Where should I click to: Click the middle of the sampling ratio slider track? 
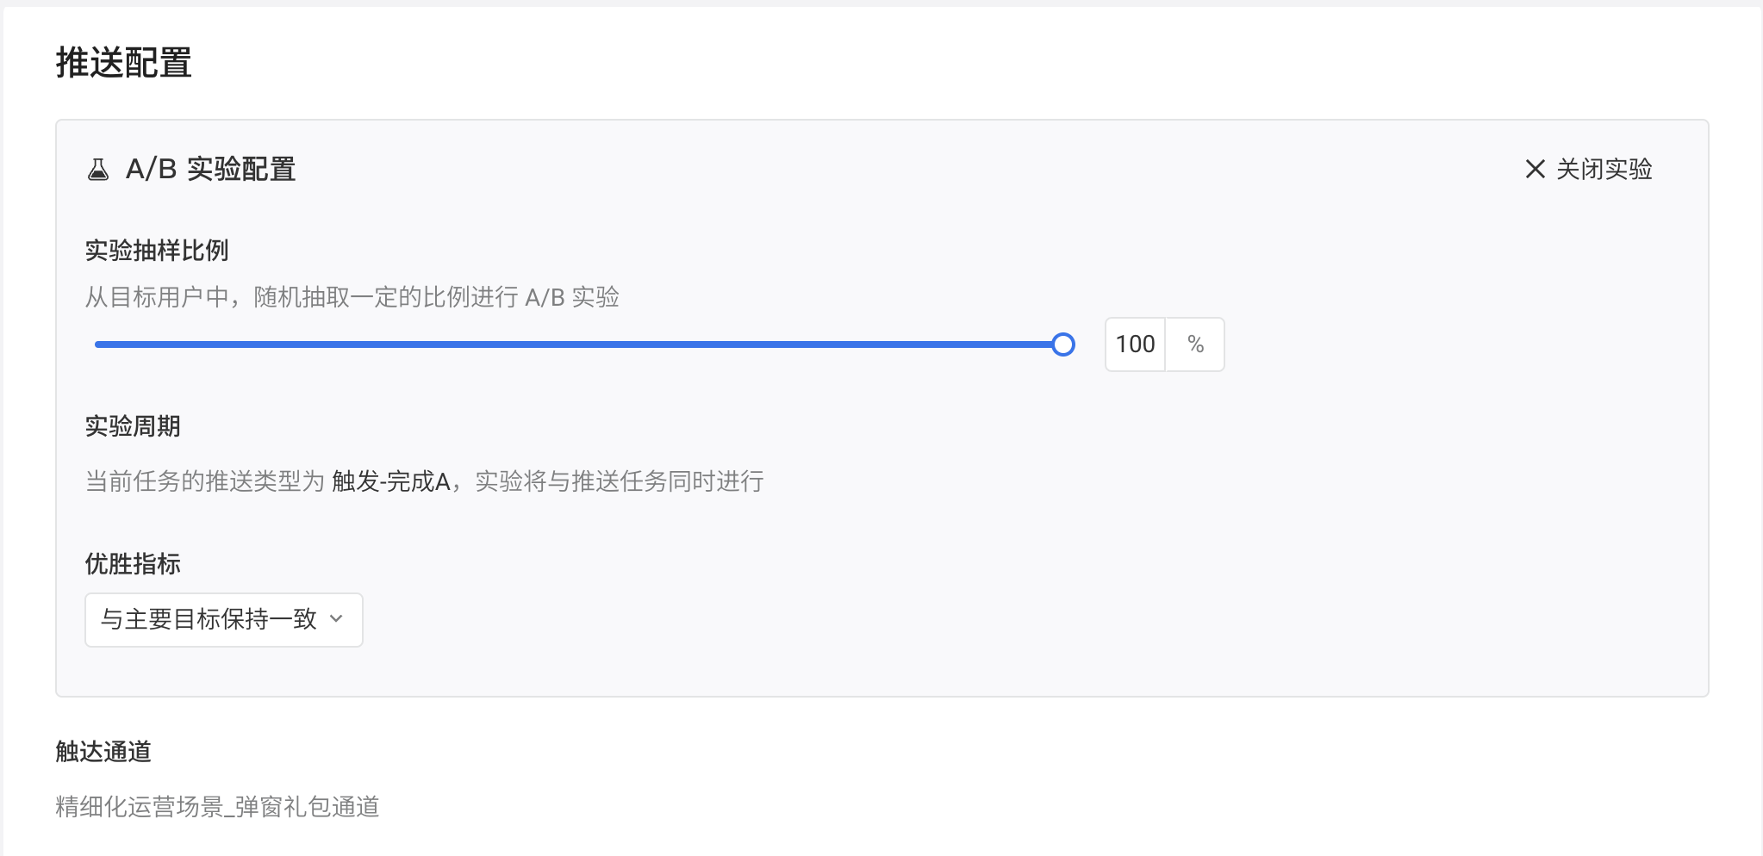tap(579, 344)
